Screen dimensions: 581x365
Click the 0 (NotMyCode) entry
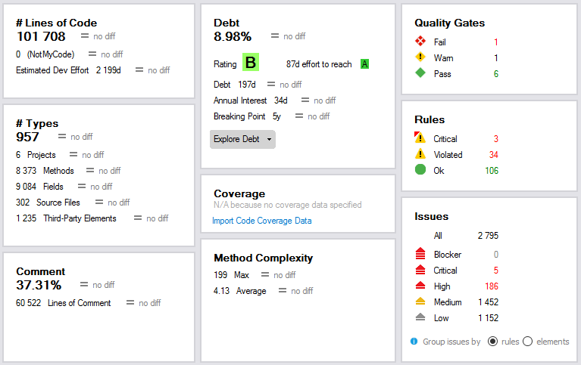click(45, 54)
